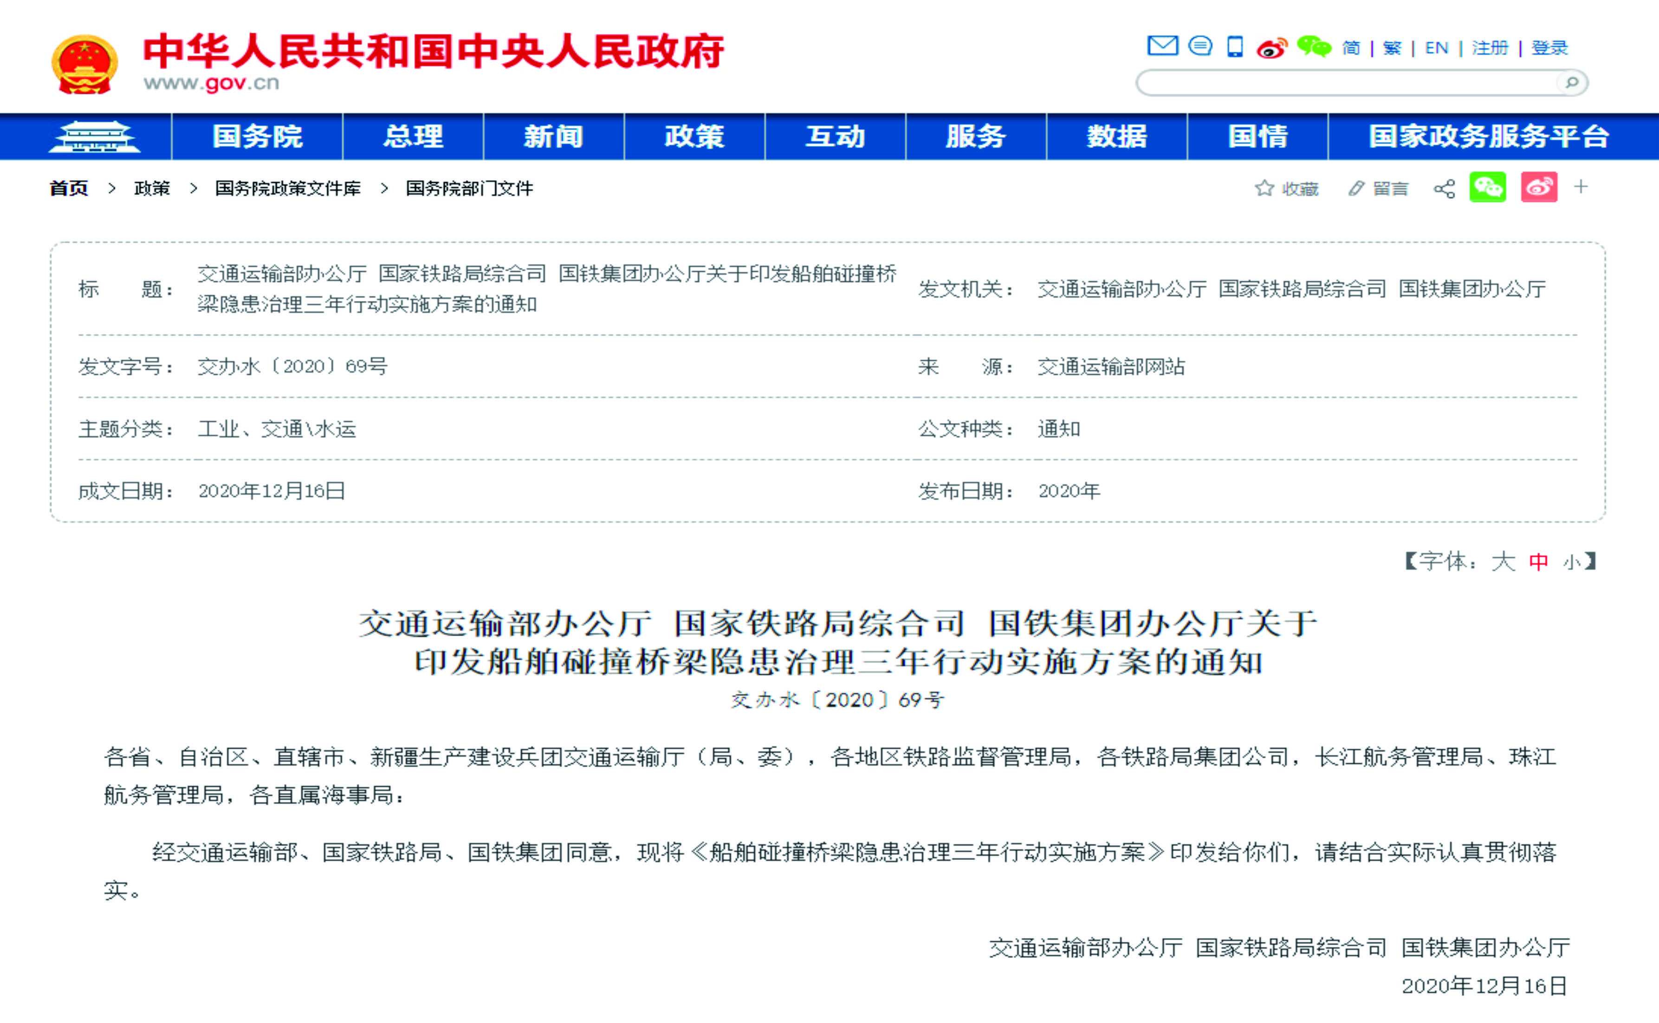The height and width of the screenshot is (1023, 1659).
Task: Open the 政策 navigation tab
Action: pyautogui.click(x=694, y=137)
